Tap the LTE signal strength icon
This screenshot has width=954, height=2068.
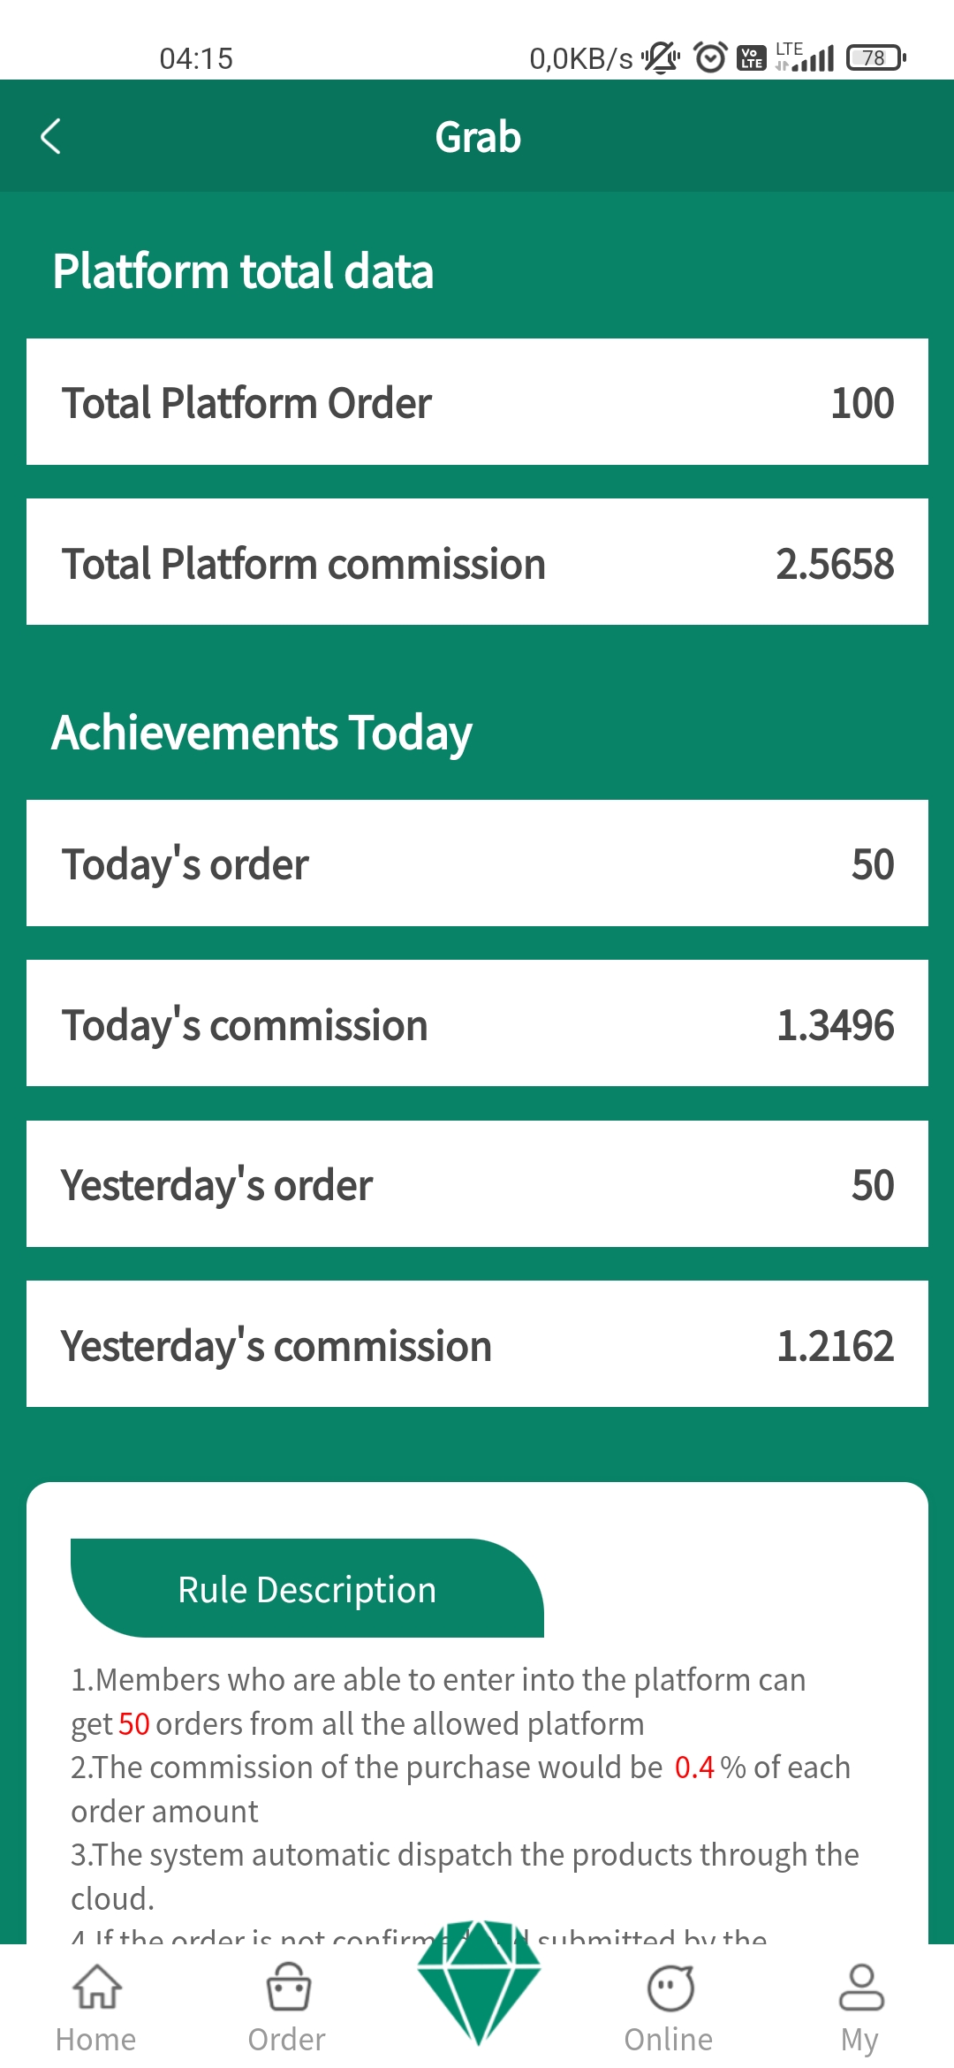click(805, 57)
